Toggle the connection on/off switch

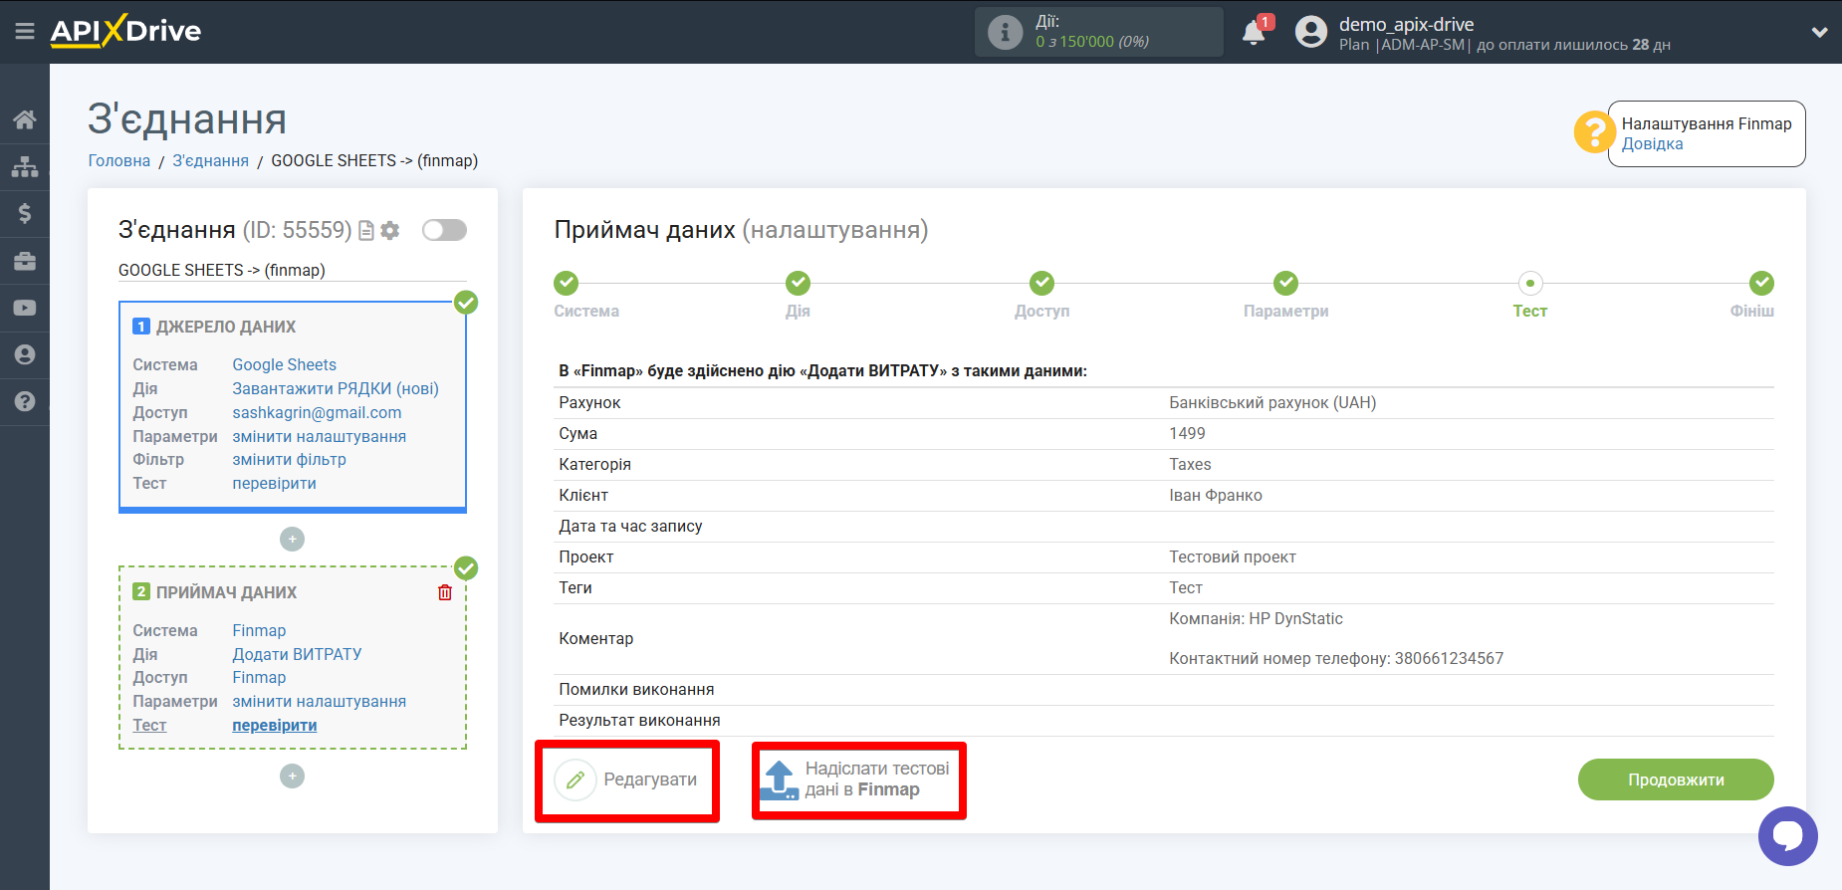click(444, 231)
